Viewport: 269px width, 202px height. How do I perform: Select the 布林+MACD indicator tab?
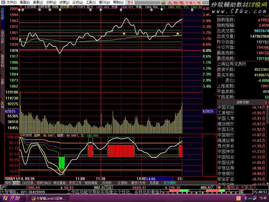(44, 183)
